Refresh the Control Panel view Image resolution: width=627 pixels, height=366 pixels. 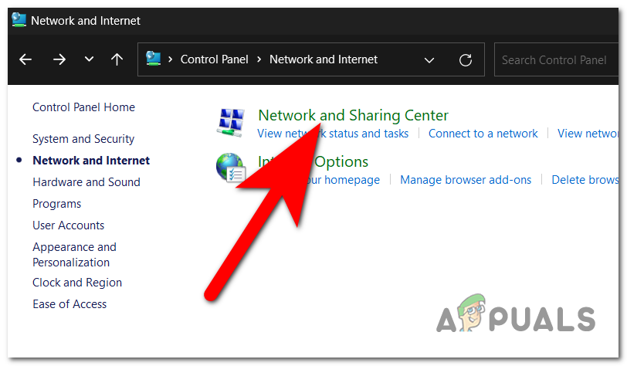pyautogui.click(x=465, y=60)
